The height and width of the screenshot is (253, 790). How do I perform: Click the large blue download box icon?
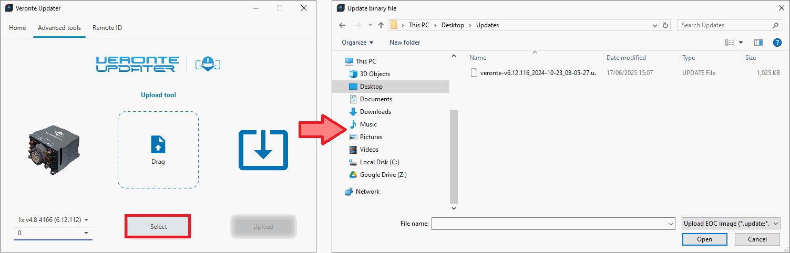[263, 150]
